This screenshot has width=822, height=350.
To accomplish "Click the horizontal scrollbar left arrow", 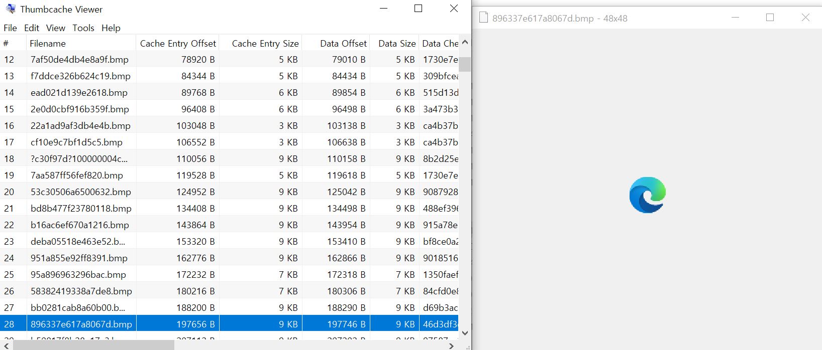I will click(6, 345).
